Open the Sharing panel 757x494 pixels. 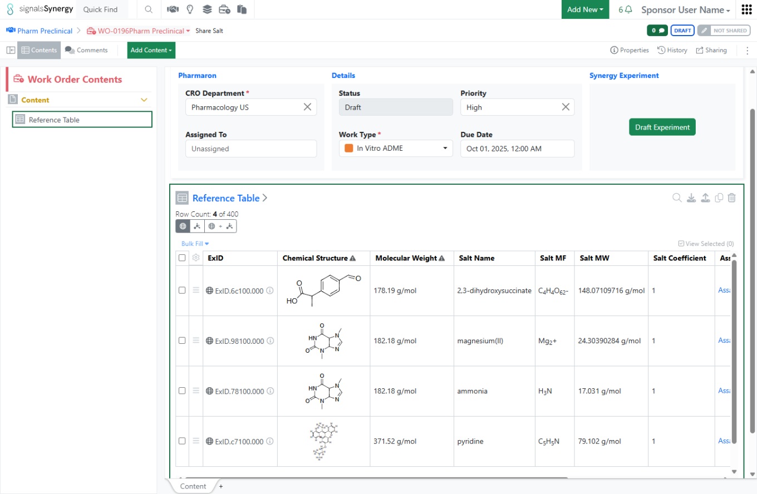pos(711,50)
